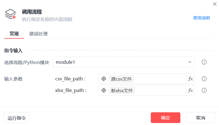
Task: Switch to the 错误处理 tab
Action: click(x=38, y=34)
